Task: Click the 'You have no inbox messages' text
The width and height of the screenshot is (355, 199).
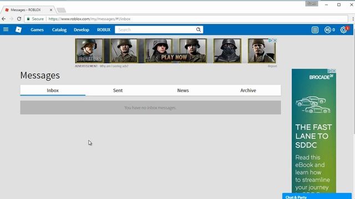Action: [x=150, y=108]
